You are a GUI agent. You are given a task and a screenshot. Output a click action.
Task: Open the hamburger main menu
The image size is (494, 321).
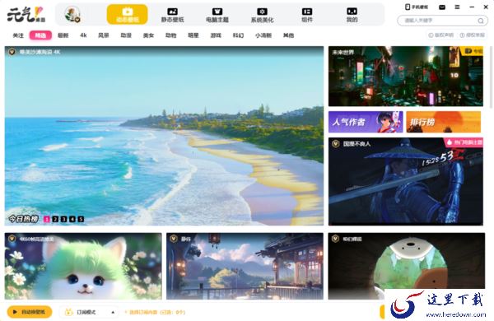pyautogui.click(x=457, y=7)
